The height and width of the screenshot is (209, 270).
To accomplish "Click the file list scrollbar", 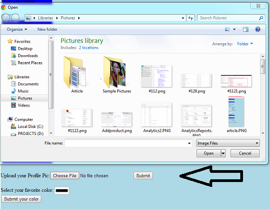I will coord(263,66).
